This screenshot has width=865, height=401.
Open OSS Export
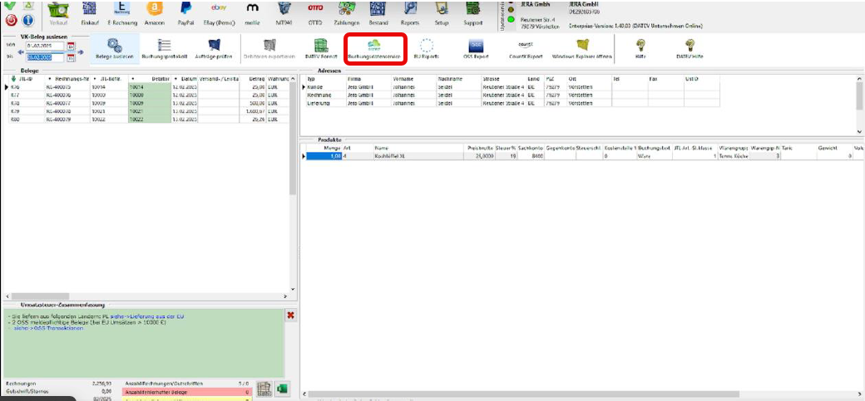477,47
